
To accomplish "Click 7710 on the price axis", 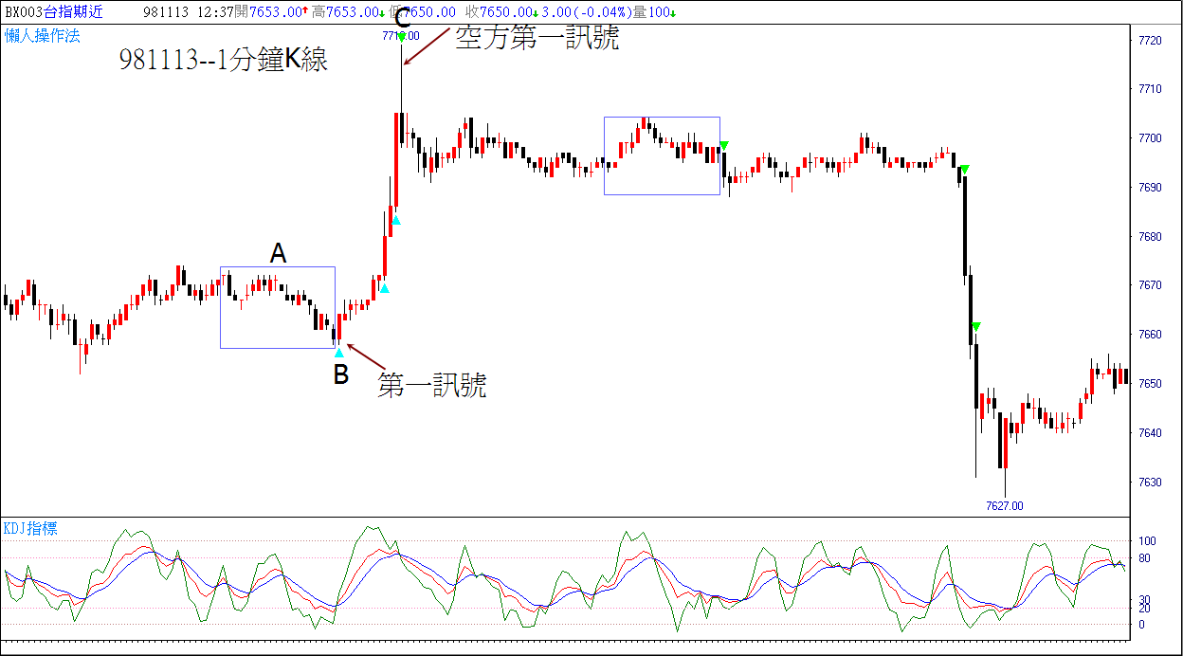I will [1150, 89].
